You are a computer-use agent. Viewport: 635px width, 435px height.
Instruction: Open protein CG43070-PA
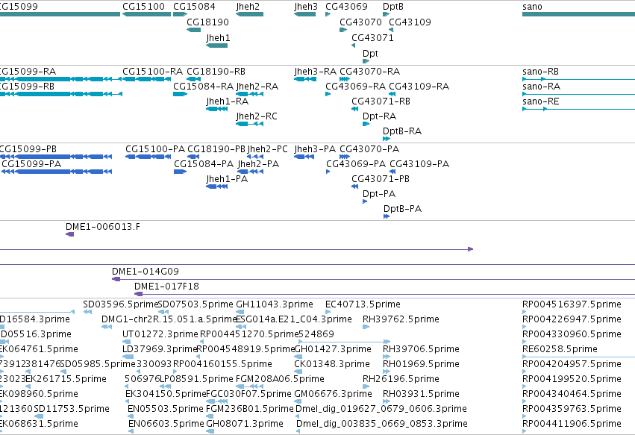[x=345, y=157]
